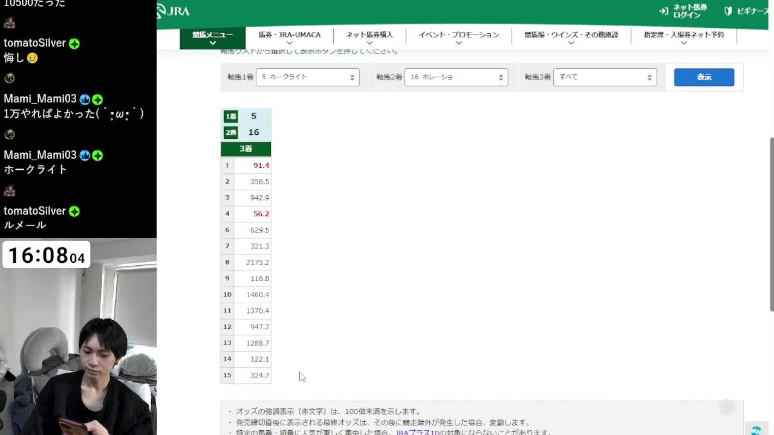Open the 競馬メニュー menu
Image resolution: width=774 pixels, height=435 pixels.
[x=212, y=38]
